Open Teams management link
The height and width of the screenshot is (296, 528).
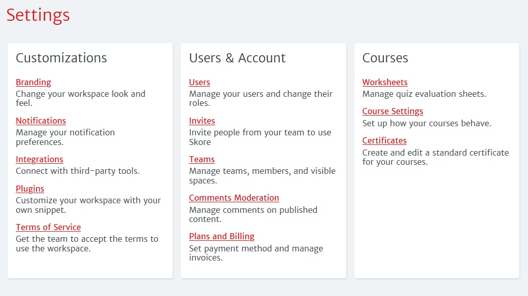(202, 160)
